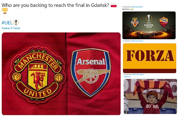This screenshot has height=119, width=179.
Task: Open the Roma fan scarf GIF
Action: pyautogui.click(x=150, y=96)
